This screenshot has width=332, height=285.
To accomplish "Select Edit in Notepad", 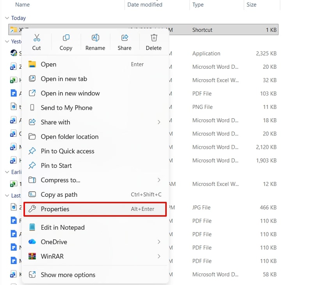I will pyautogui.click(x=63, y=227).
